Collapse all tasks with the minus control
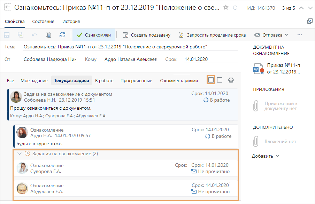Screen dimensions: 315x204 tap(220, 80)
